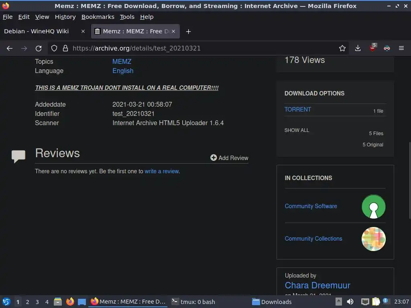Open the Bookmarks menu
The width and height of the screenshot is (411, 308).
tap(98, 17)
